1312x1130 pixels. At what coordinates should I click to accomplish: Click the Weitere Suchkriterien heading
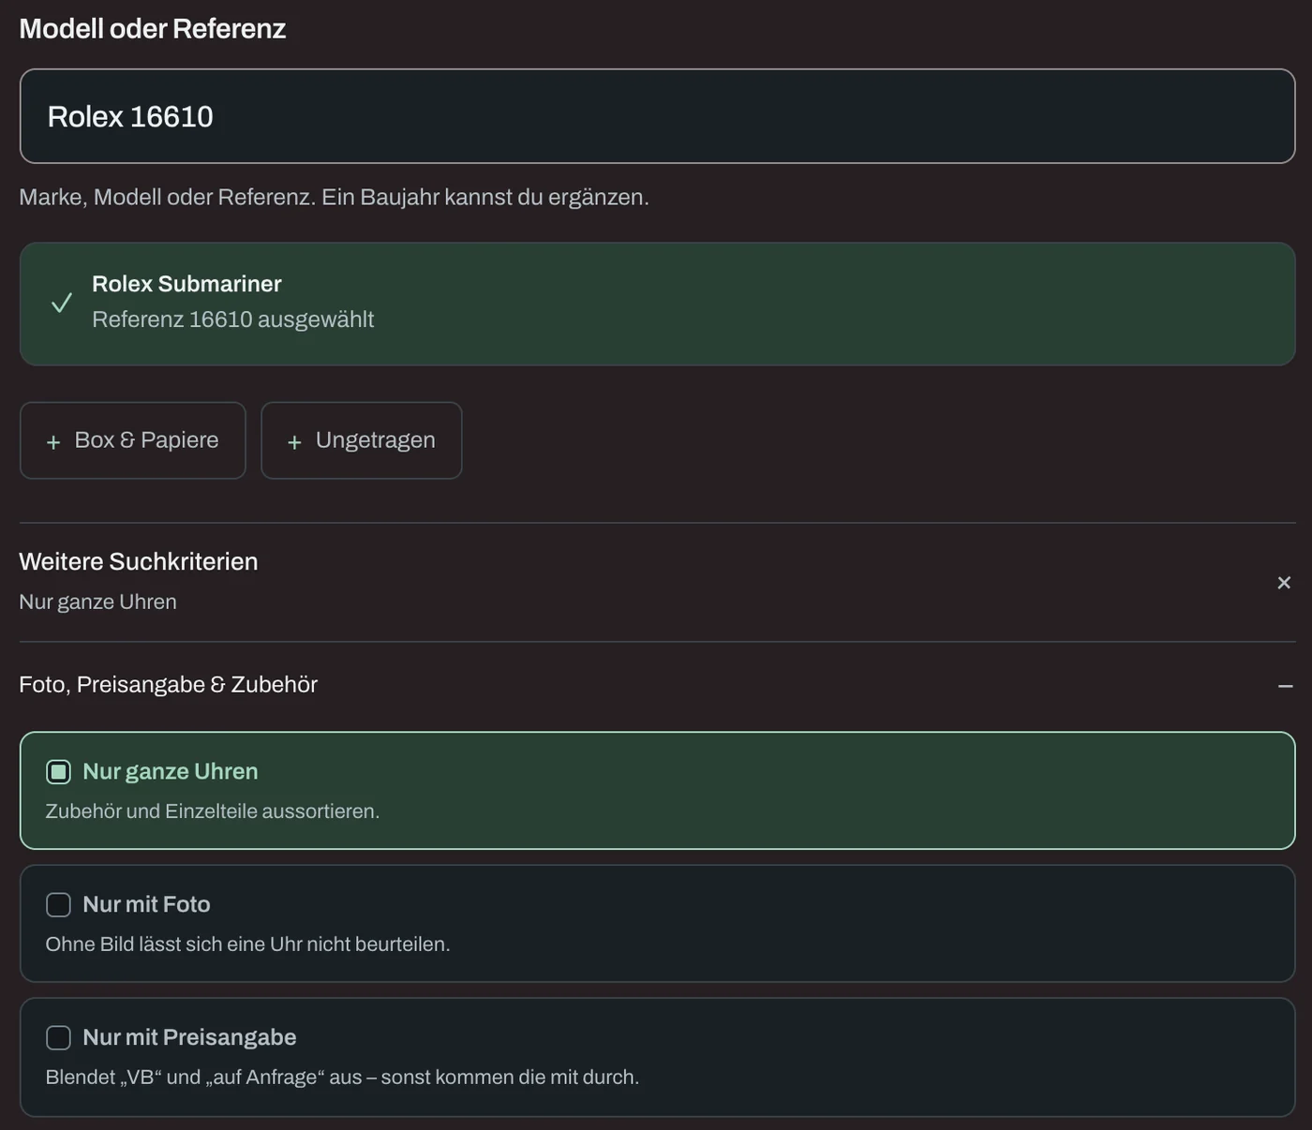[139, 561]
